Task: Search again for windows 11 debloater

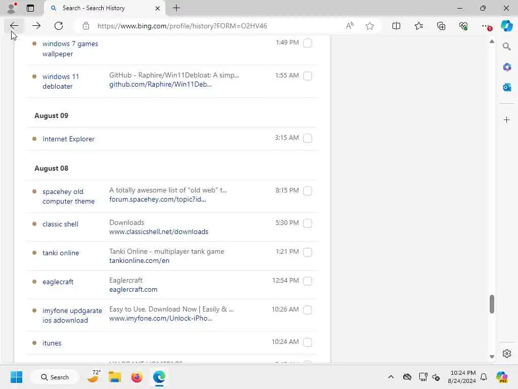Action: coord(61,82)
